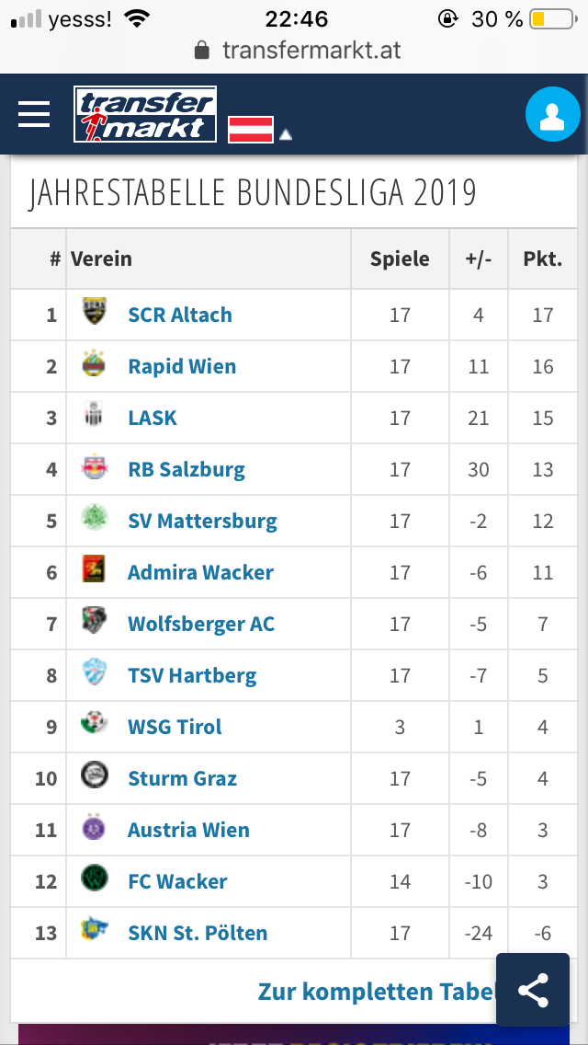Screen dimensions: 588x1045
Task: Open the WSG Tirol club link
Action: coord(175,727)
